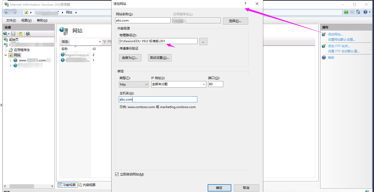Viewport: 374px width, 192px height.
Task: Click the home icon in top toolbar
Action: pyautogui.click(x=358, y=12)
